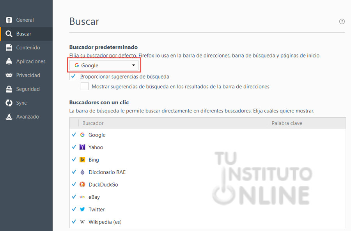The image size is (351, 231).
Task: Switch to the Avanzado settings section
Action: (x=27, y=117)
